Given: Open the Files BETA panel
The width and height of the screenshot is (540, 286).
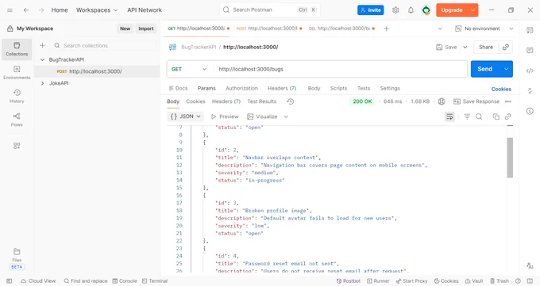Looking at the screenshot, I should [x=17, y=259].
